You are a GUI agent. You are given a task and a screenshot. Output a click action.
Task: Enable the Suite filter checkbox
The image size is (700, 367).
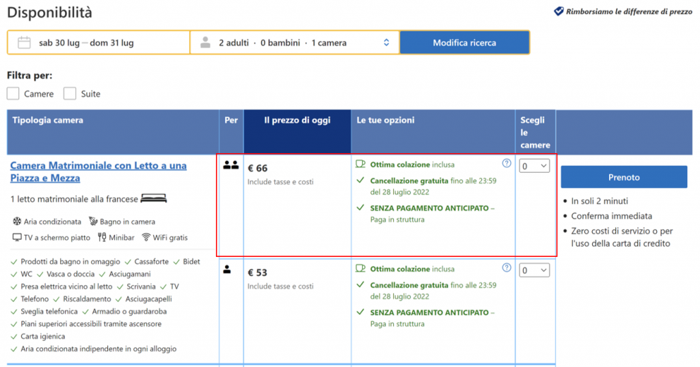(70, 94)
